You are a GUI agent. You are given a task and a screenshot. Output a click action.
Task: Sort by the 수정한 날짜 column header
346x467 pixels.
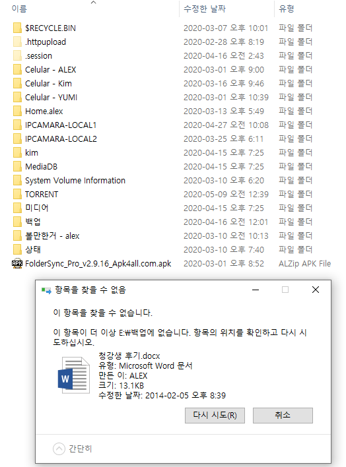click(204, 9)
